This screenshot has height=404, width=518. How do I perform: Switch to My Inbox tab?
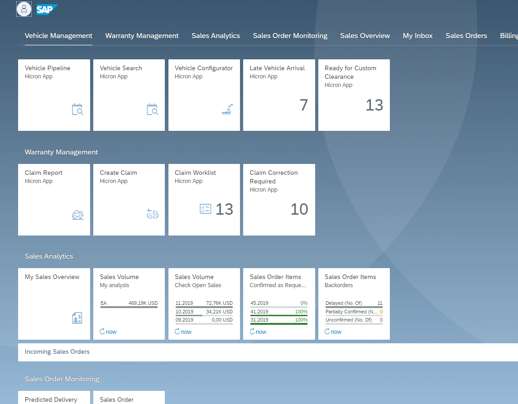tap(417, 36)
